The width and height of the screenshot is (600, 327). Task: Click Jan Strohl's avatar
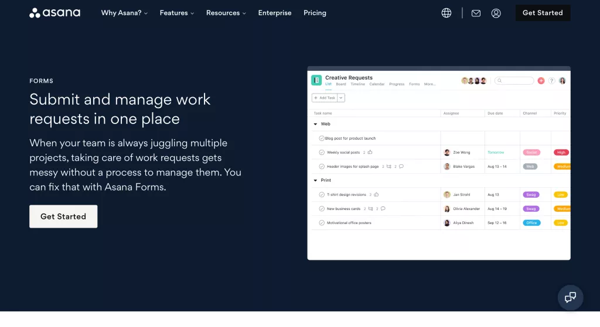coord(446,194)
